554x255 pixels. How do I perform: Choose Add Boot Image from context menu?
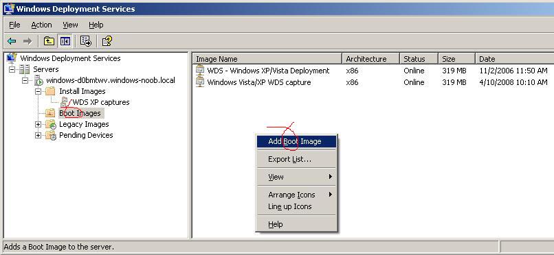click(296, 141)
